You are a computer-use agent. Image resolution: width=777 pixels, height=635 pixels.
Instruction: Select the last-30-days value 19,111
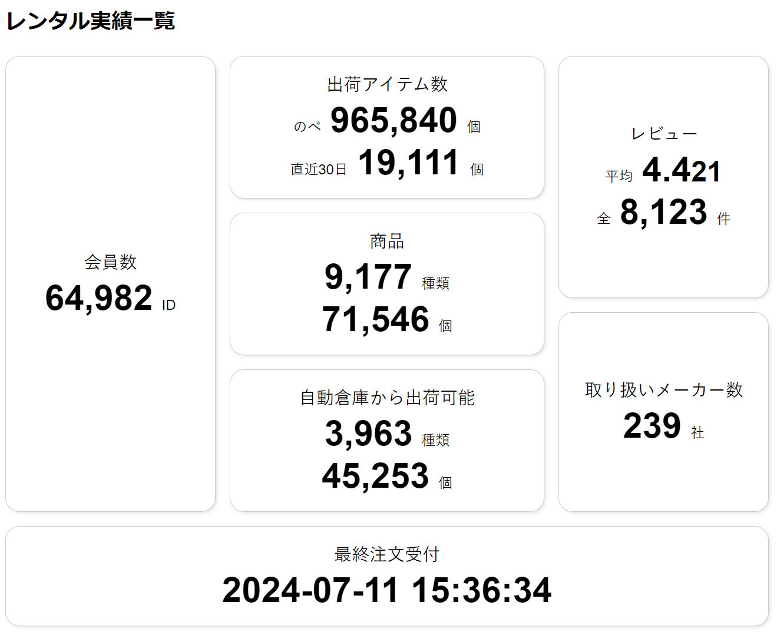click(408, 163)
